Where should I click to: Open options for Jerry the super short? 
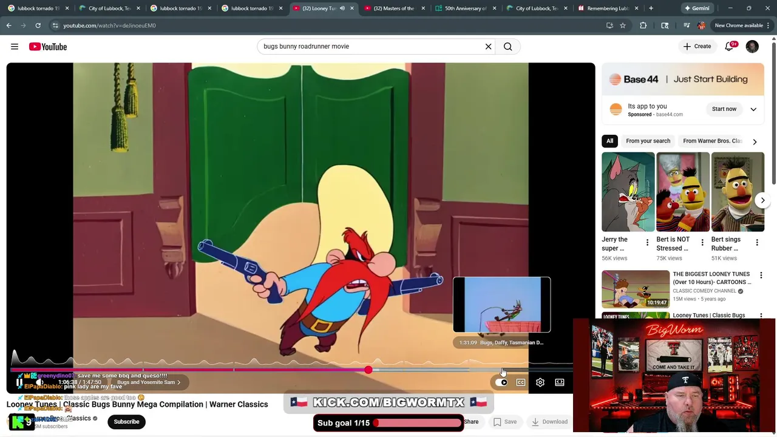point(647,243)
